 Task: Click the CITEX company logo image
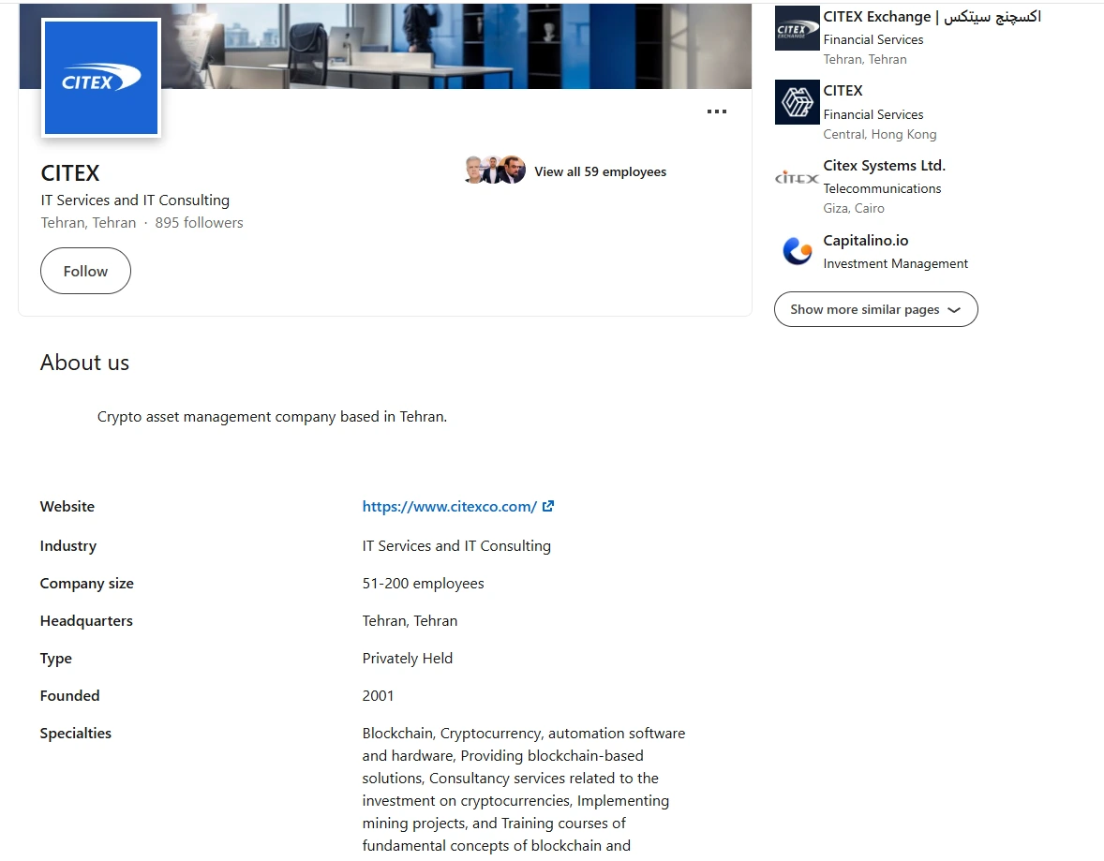tap(101, 78)
